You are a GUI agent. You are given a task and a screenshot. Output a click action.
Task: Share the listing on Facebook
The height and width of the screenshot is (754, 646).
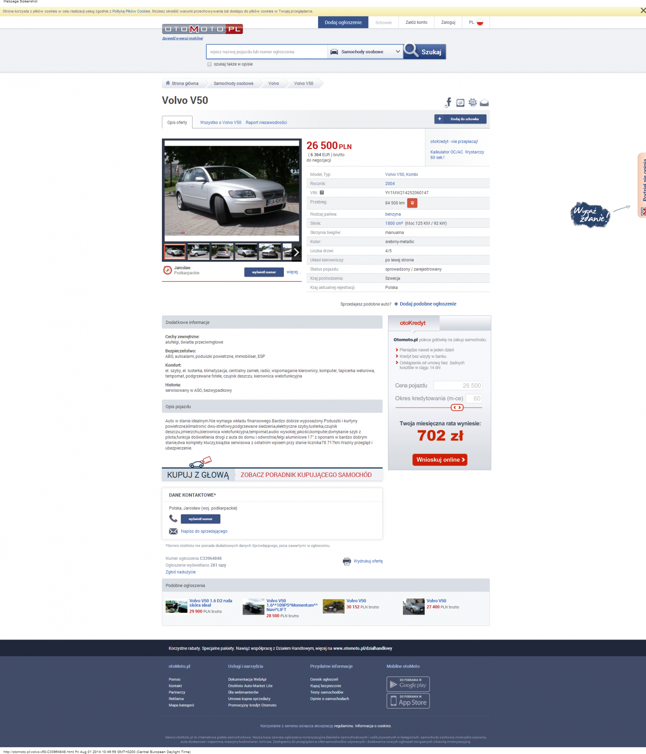point(448,103)
